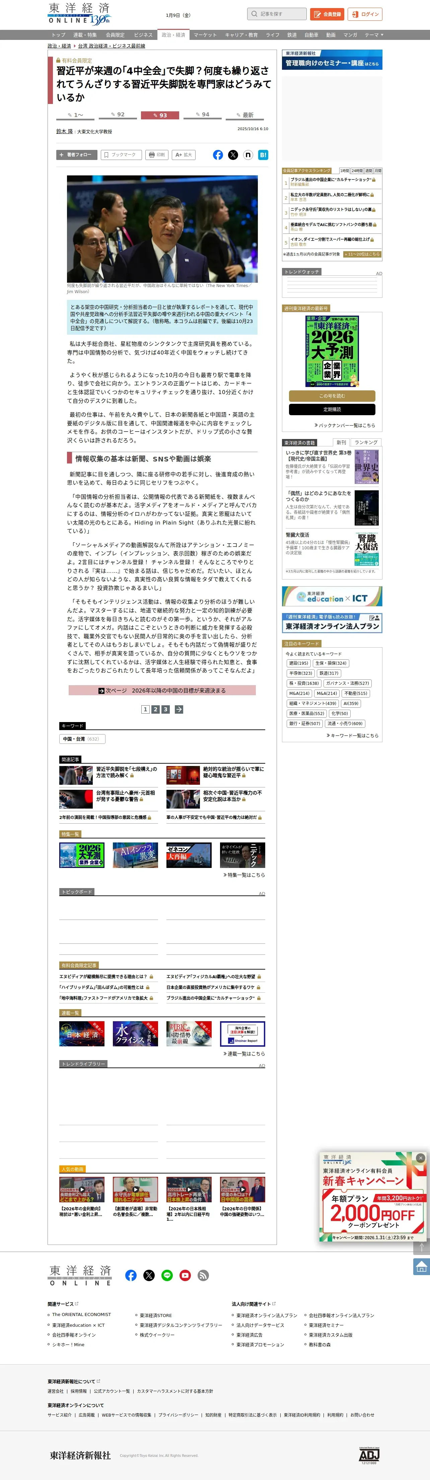Go to article page 2
Screen dimensions: 430x1480
[155, 710]
